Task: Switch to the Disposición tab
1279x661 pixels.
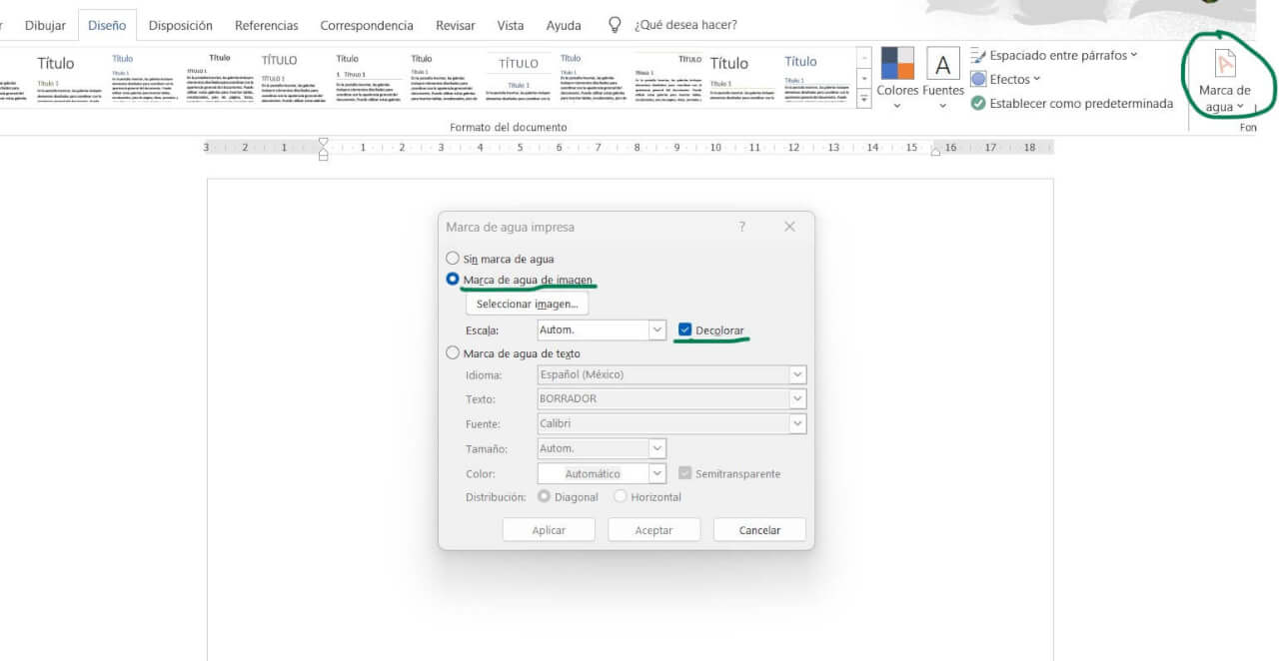Action: [x=180, y=25]
